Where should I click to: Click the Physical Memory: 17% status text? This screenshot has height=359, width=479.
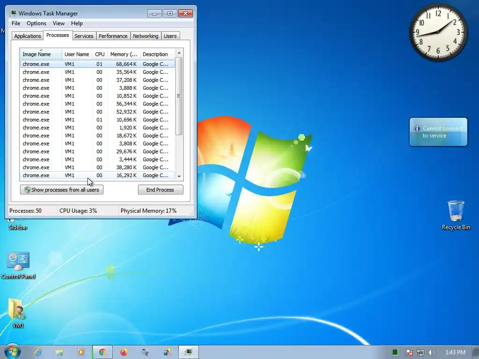pos(148,211)
